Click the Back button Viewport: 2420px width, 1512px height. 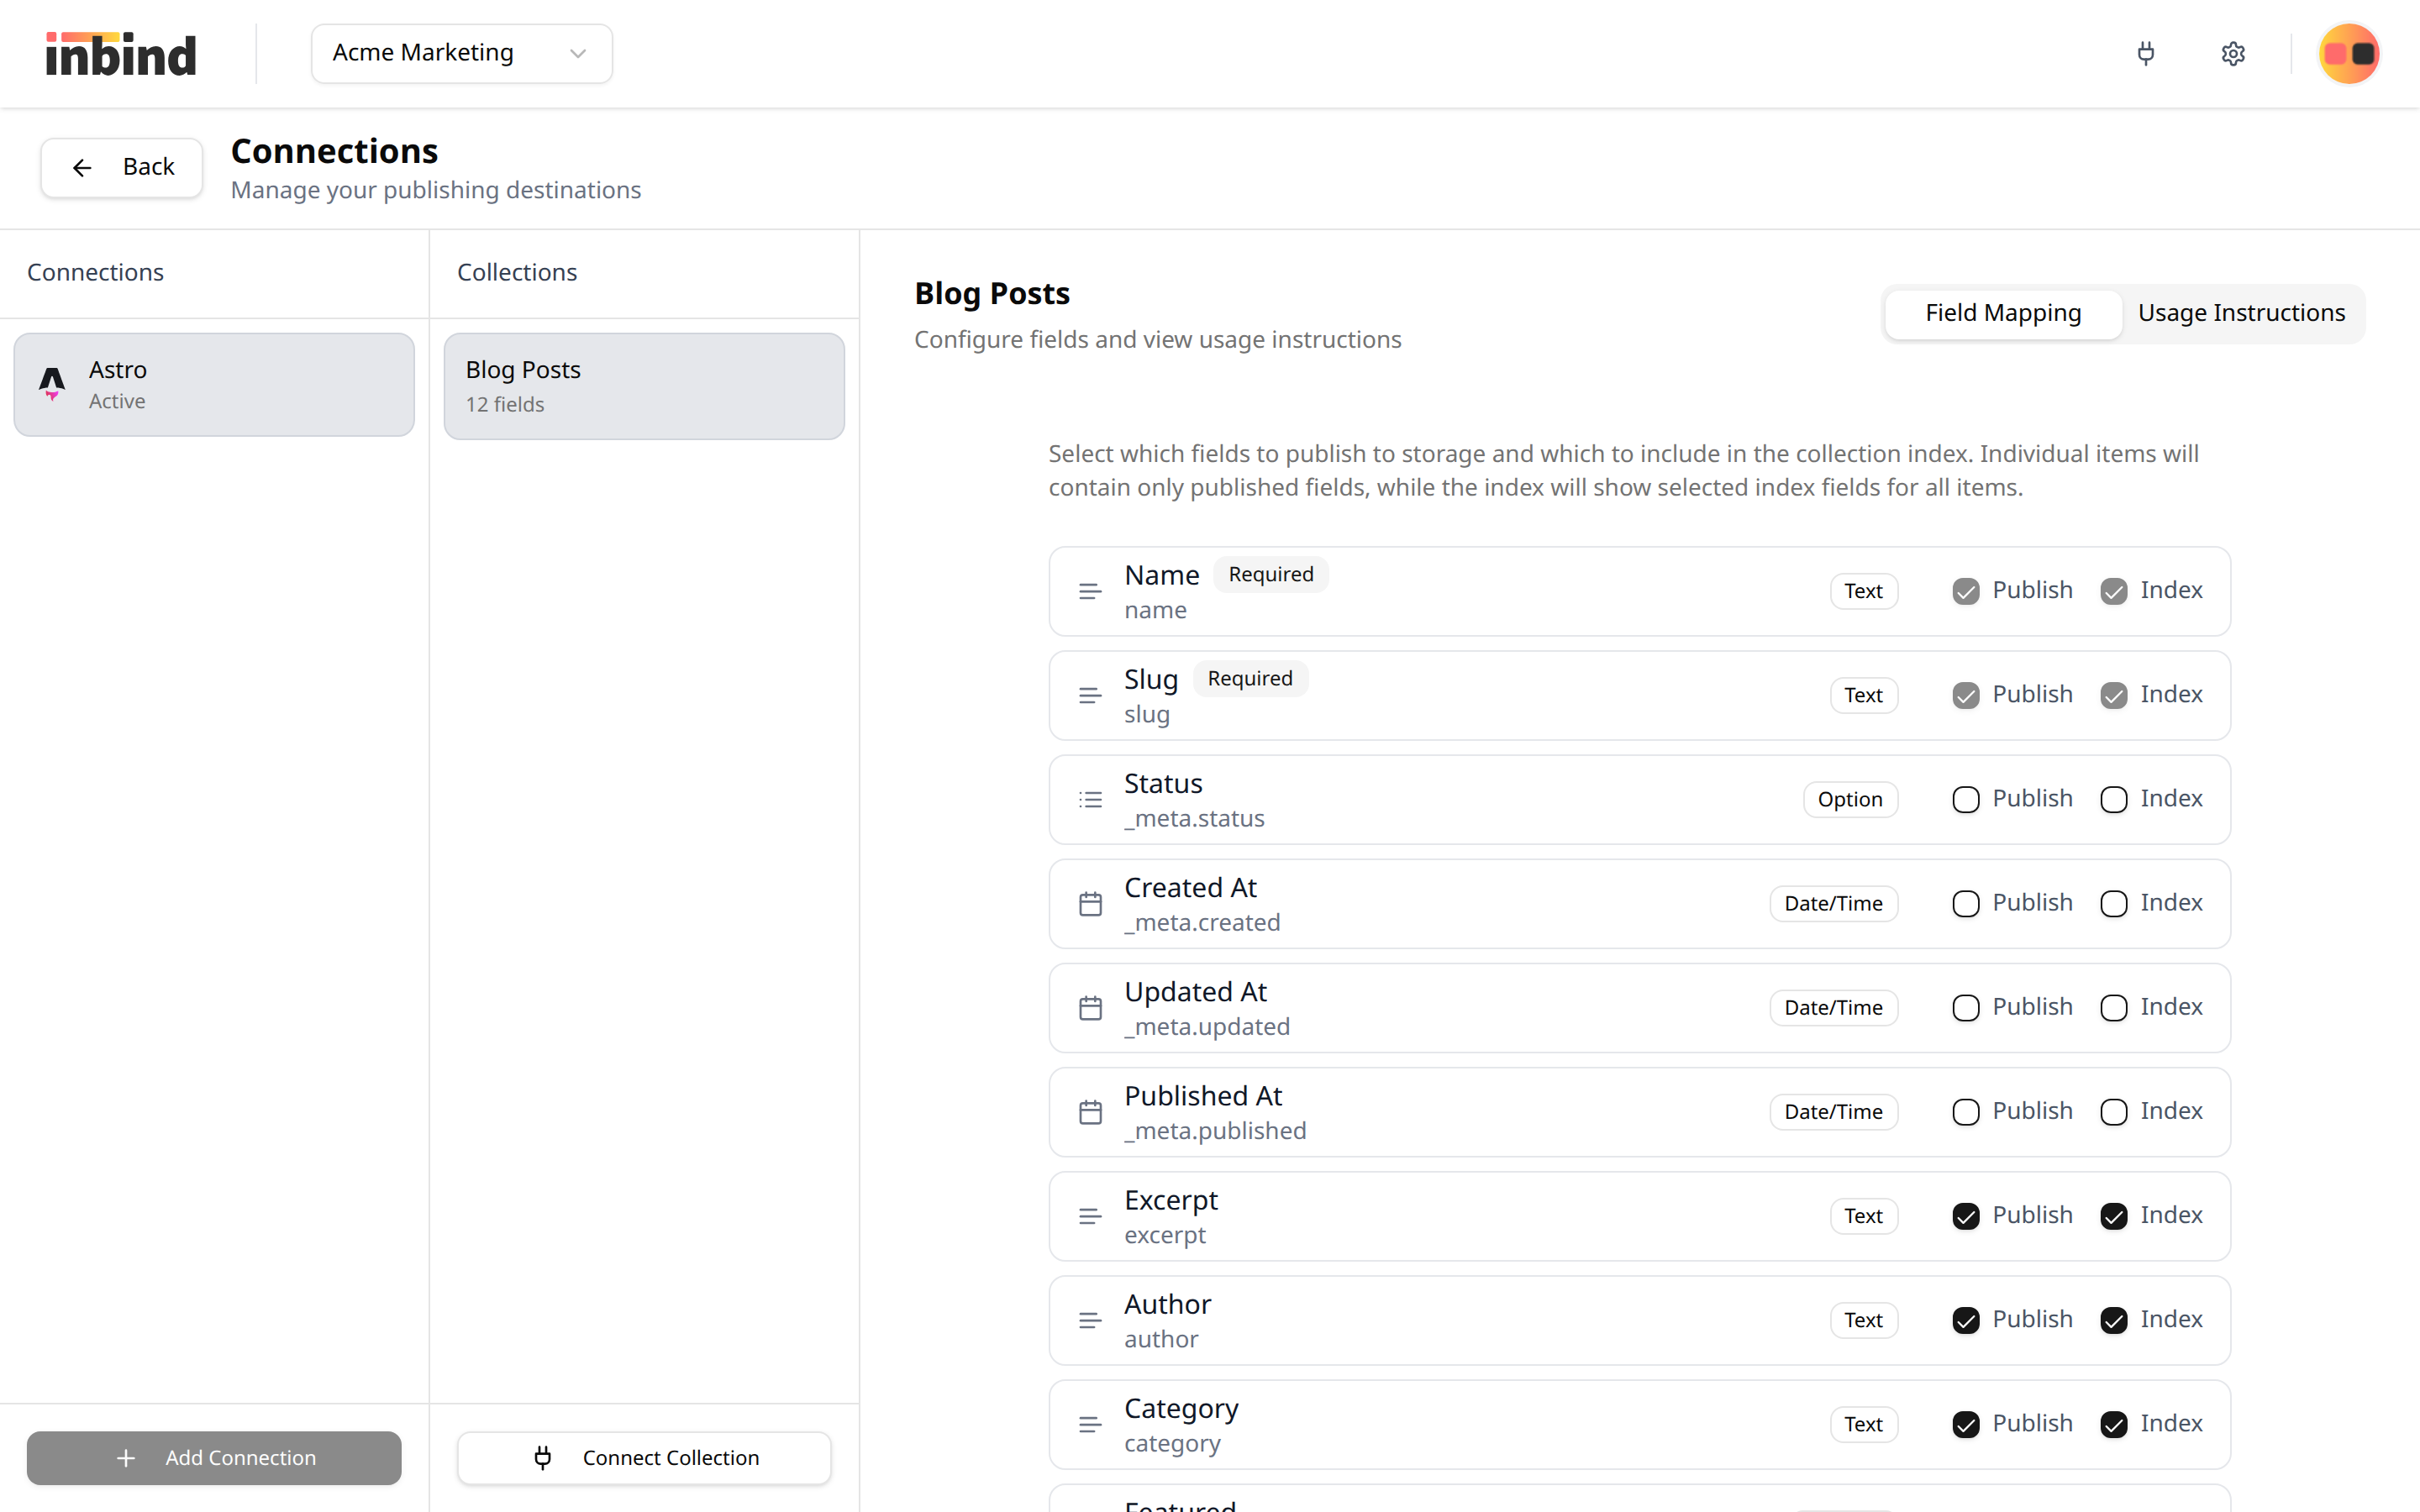coord(121,167)
